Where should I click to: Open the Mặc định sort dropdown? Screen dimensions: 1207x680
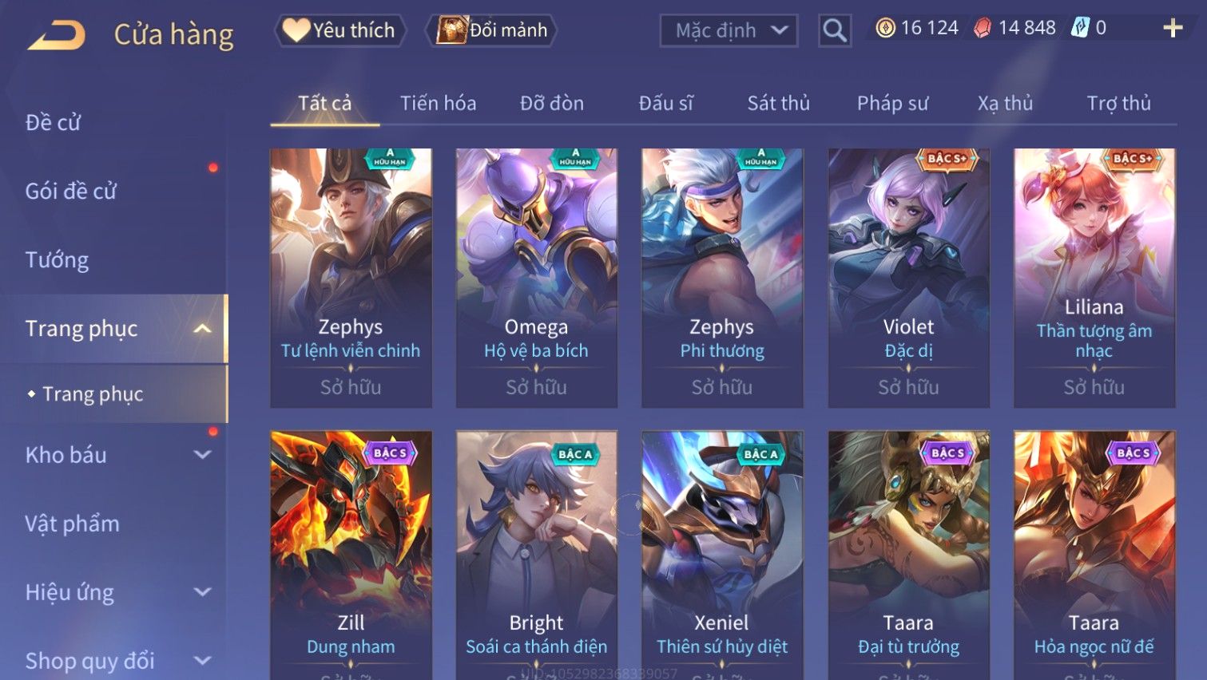coord(729,30)
